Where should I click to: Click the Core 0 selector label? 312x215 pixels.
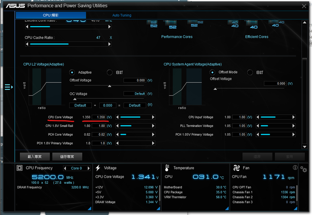(x=76, y=169)
